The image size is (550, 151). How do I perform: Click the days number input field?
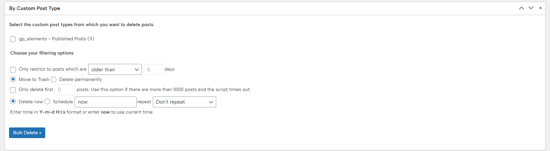pyautogui.click(x=153, y=69)
